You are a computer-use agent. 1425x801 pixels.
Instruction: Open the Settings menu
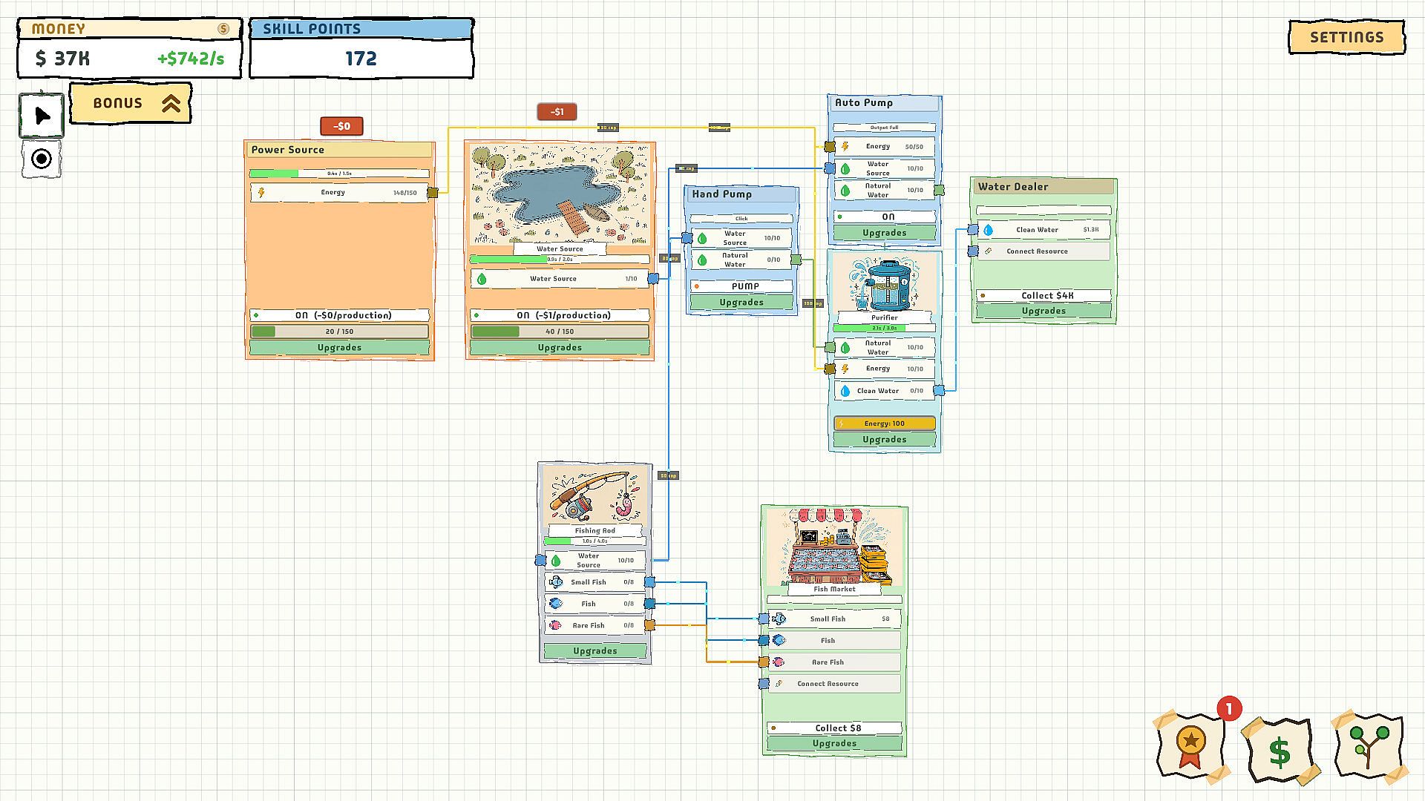pyautogui.click(x=1346, y=37)
